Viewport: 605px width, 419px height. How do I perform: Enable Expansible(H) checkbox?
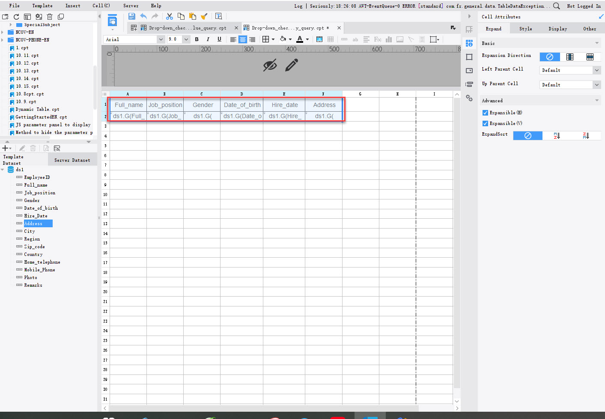(485, 112)
